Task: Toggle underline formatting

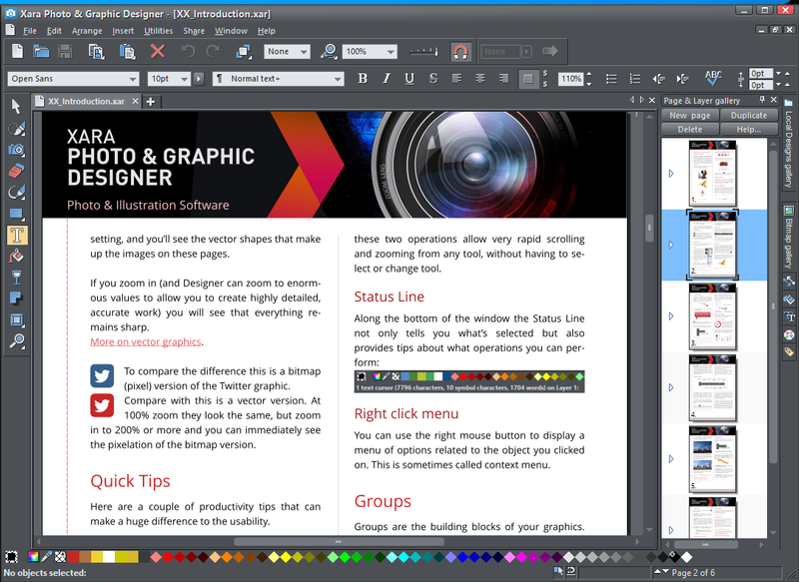Action: click(409, 76)
